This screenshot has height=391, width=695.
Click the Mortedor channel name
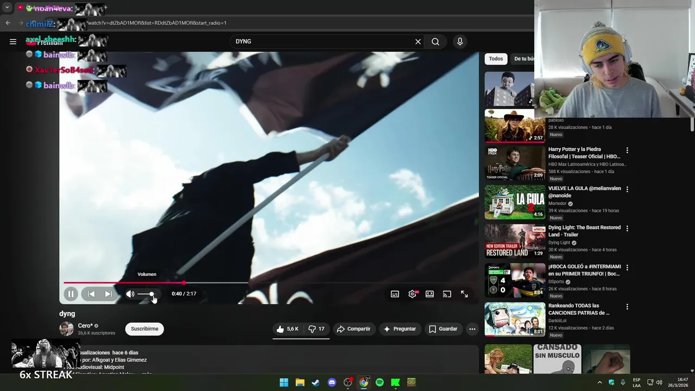(x=558, y=204)
